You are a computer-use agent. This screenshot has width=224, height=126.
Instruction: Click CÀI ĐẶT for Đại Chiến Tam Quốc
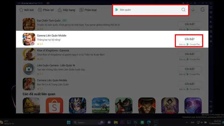click(189, 24)
